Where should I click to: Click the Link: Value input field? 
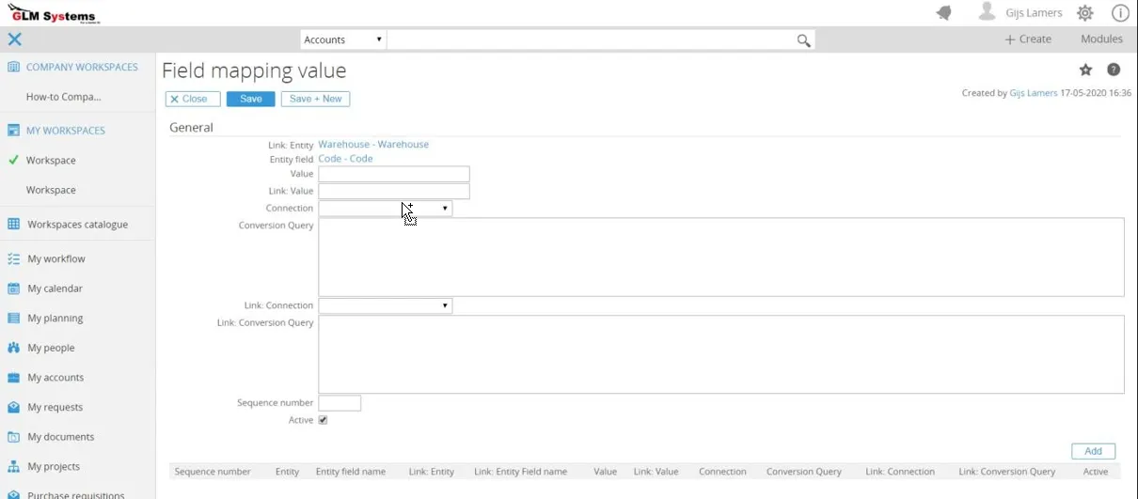tap(394, 192)
